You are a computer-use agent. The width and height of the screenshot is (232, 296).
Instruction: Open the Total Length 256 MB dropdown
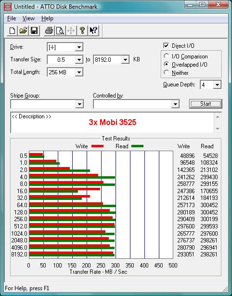(x=79, y=72)
